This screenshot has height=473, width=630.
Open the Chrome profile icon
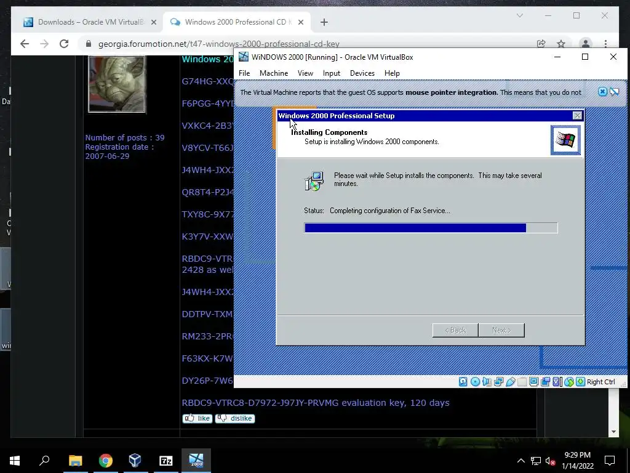586,44
